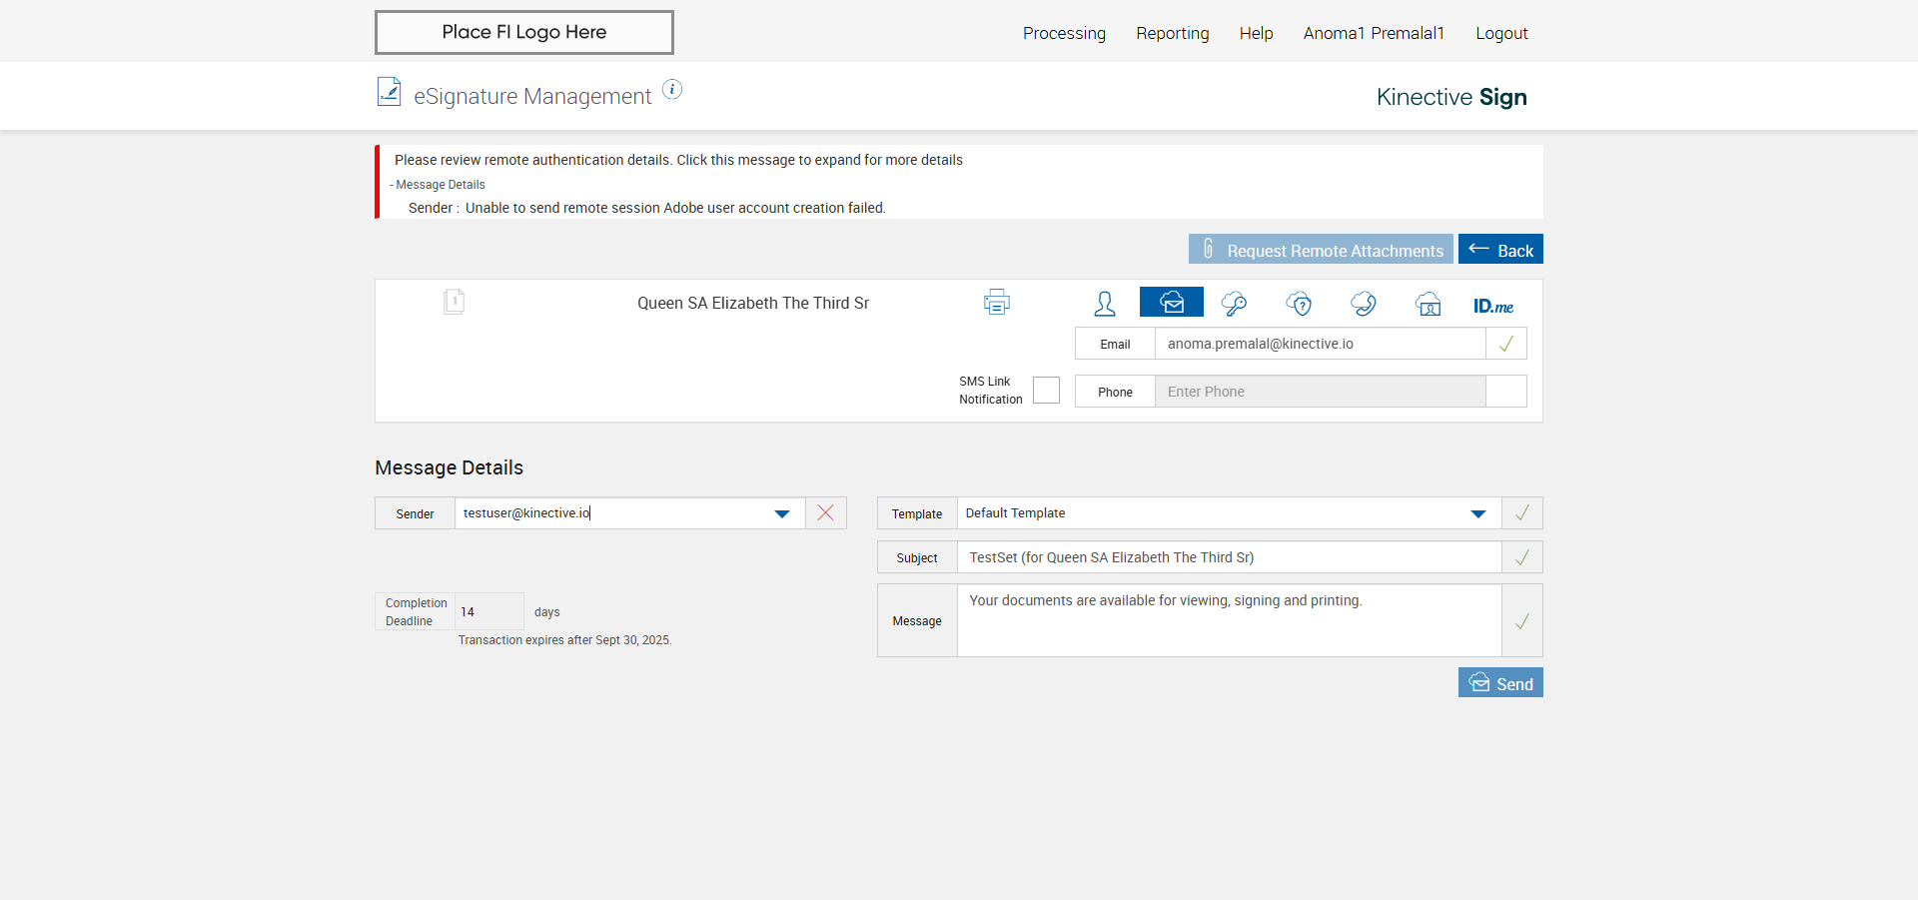The height and width of the screenshot is (900, 1918).
Task: Click the printer icon for in-person signing
Action: coord(996,303)
